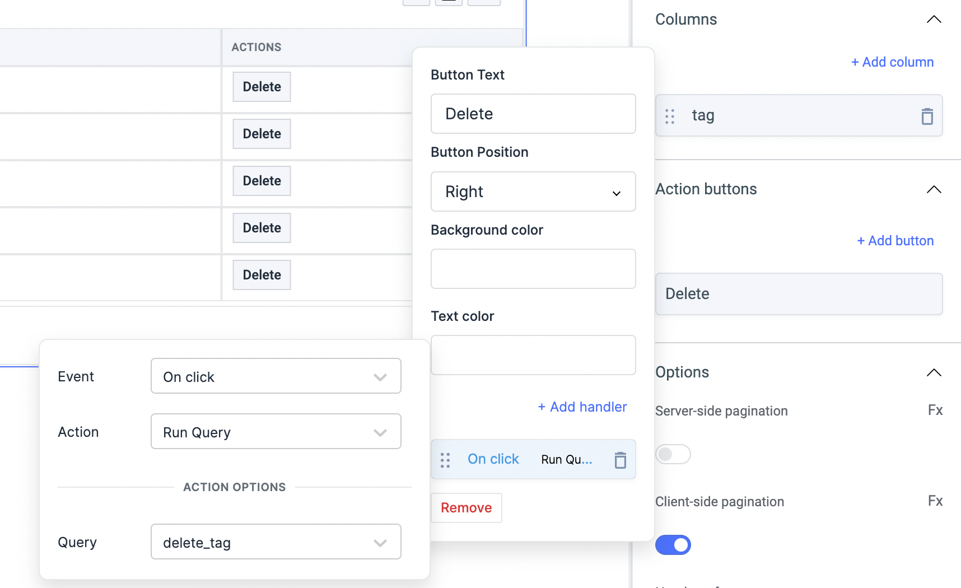The image size is (961, 588).
Task: Click the Button Text input field
Action: tap(533, 114)
